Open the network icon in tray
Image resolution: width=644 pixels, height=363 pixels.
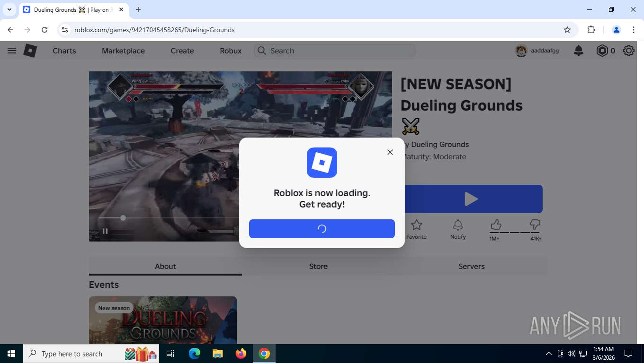click(x=583, y=354)
